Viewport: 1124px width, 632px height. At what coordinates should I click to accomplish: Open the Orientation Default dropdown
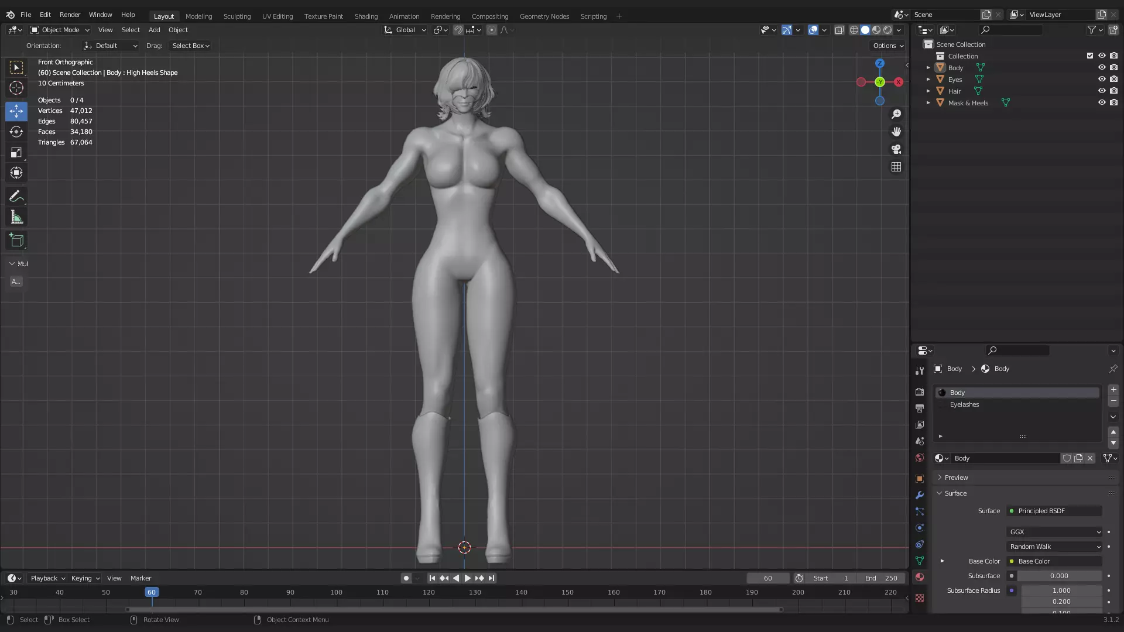[x=111, y=46]
